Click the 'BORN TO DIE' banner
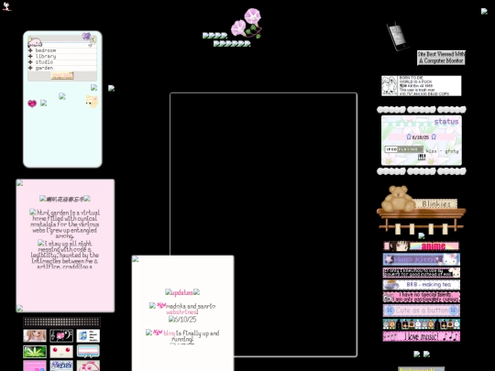The width and height of the screenshot is (495, 371). pyautogui.click(x=421, y=85)
